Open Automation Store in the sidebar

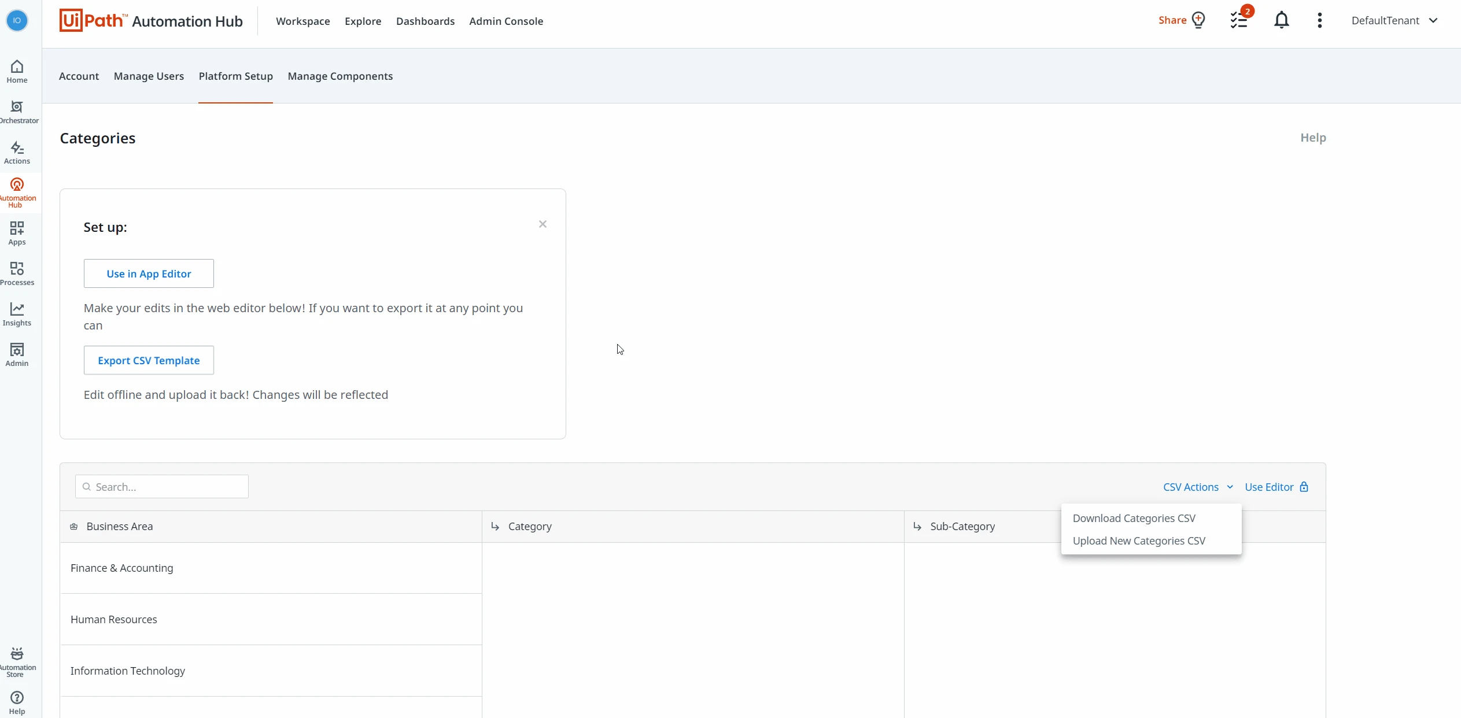17,662
